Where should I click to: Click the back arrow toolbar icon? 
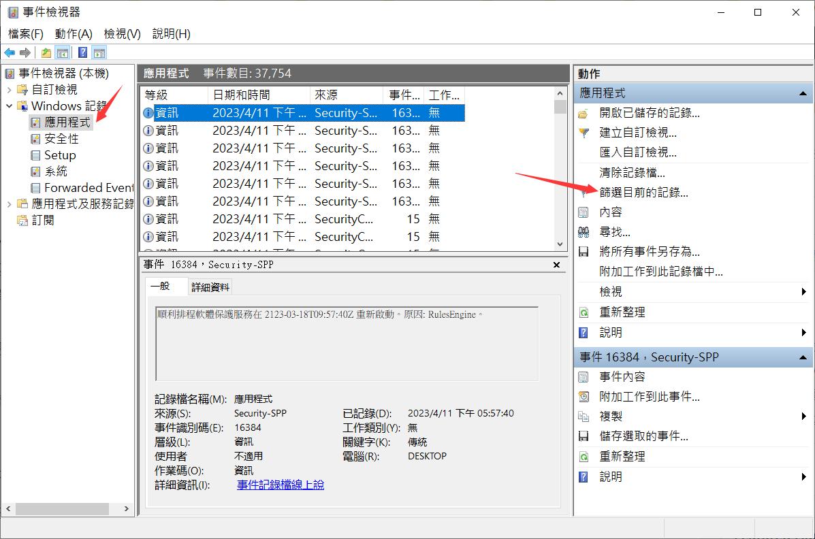(x=10, y=53)
